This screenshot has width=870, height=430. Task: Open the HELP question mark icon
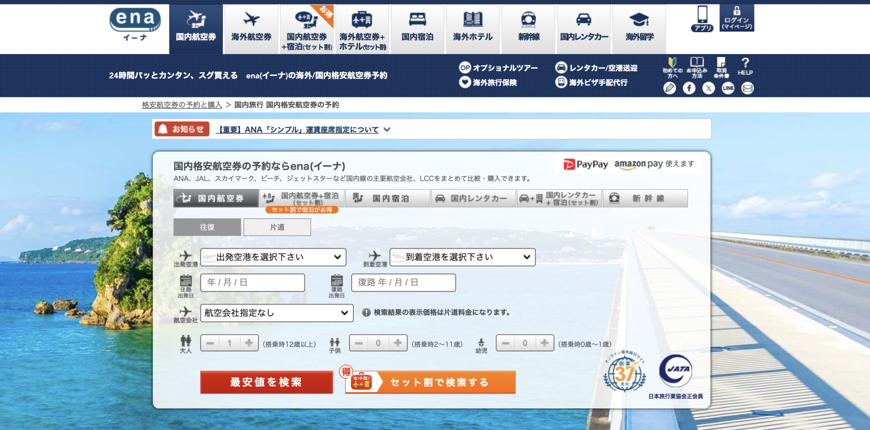(745, 66)
